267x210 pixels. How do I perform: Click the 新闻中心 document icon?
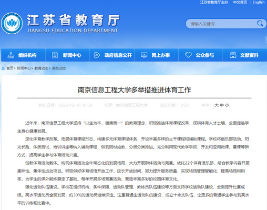(55, 55)
